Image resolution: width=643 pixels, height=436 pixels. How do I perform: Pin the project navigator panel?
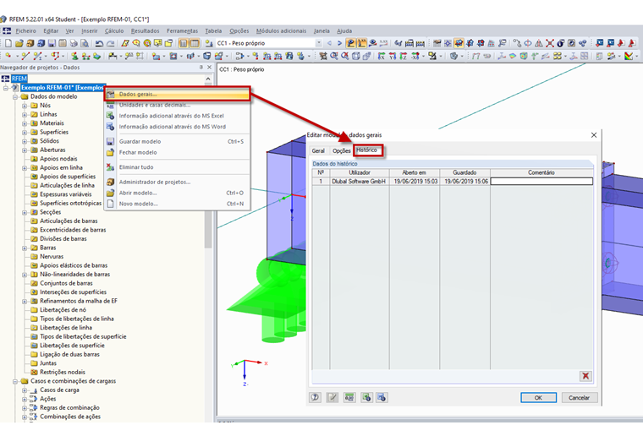pos(201,67)
